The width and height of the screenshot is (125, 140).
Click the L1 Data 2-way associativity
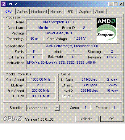point(112,79)
